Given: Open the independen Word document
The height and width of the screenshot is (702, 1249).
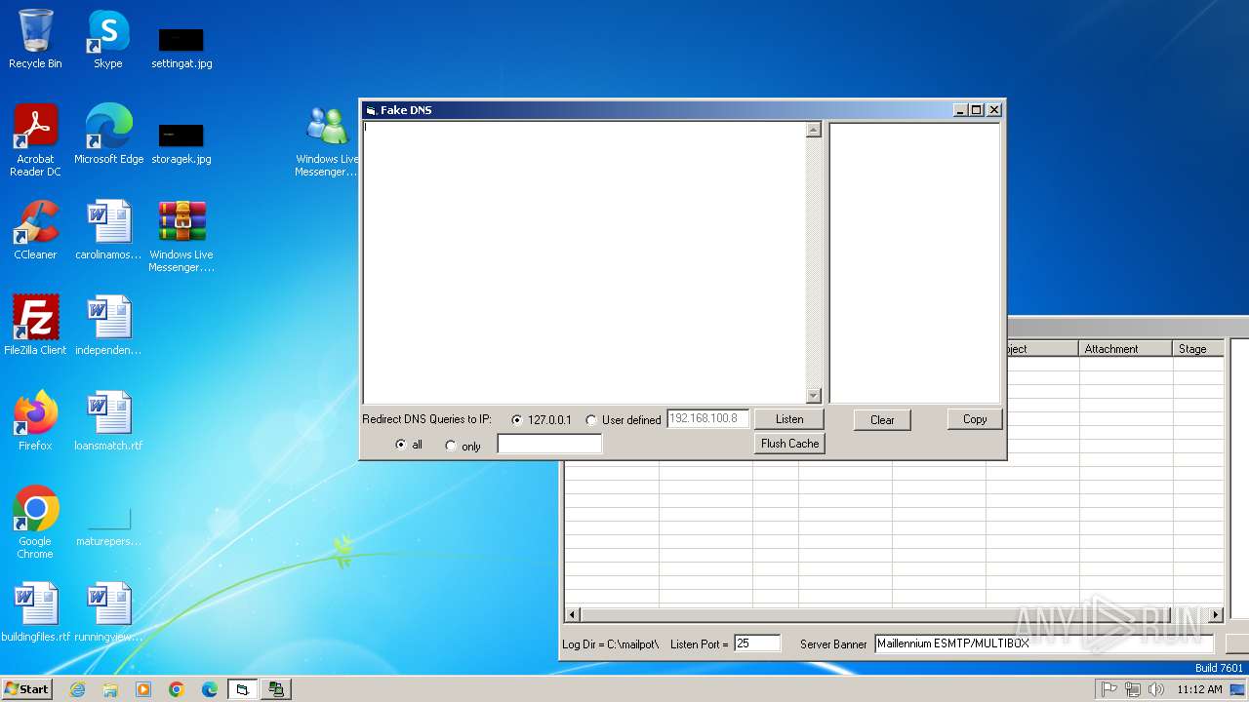Looking at the screenshot, I should (108, 326).
